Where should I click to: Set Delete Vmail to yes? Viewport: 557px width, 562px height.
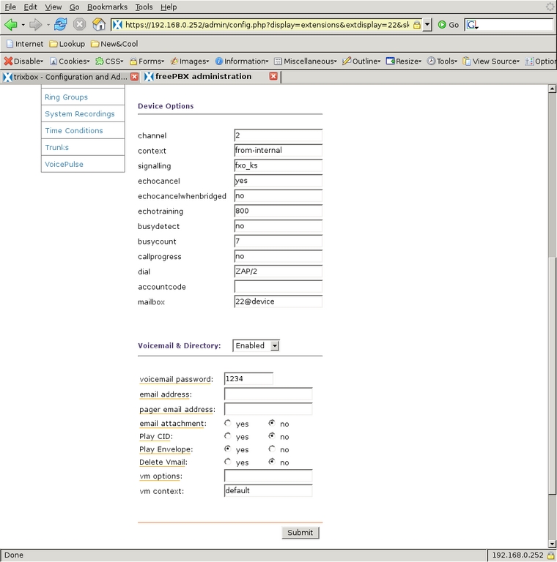click(228, 462)
